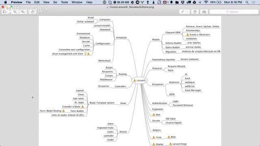Click the Rotate toolbar button
The width and height of the screenshot is (260, 146).
click(x=195, y=12)
